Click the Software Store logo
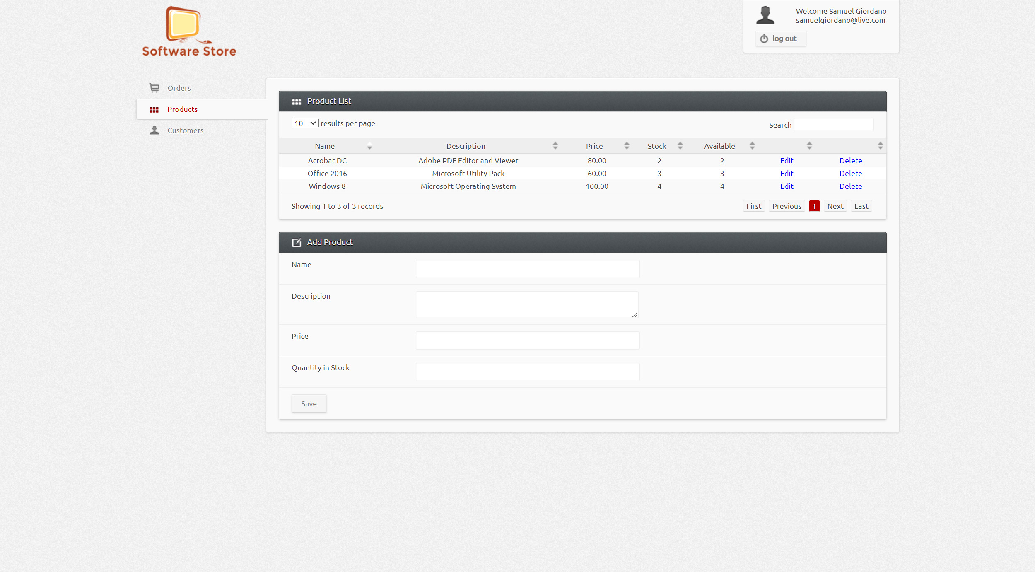 pyautogui.click(x=189, y=31)
